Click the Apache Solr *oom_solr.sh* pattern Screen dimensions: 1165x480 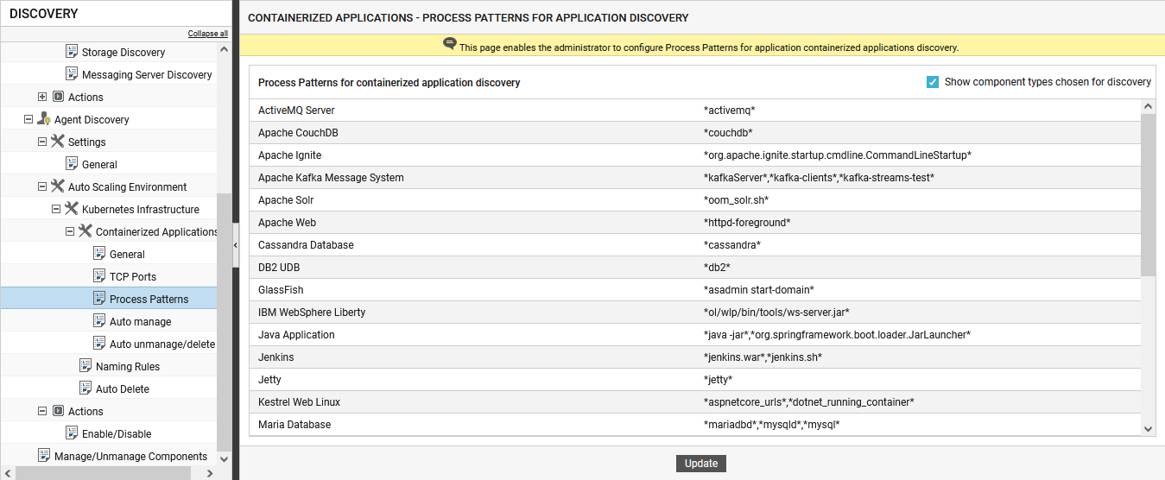coord(736,200)
